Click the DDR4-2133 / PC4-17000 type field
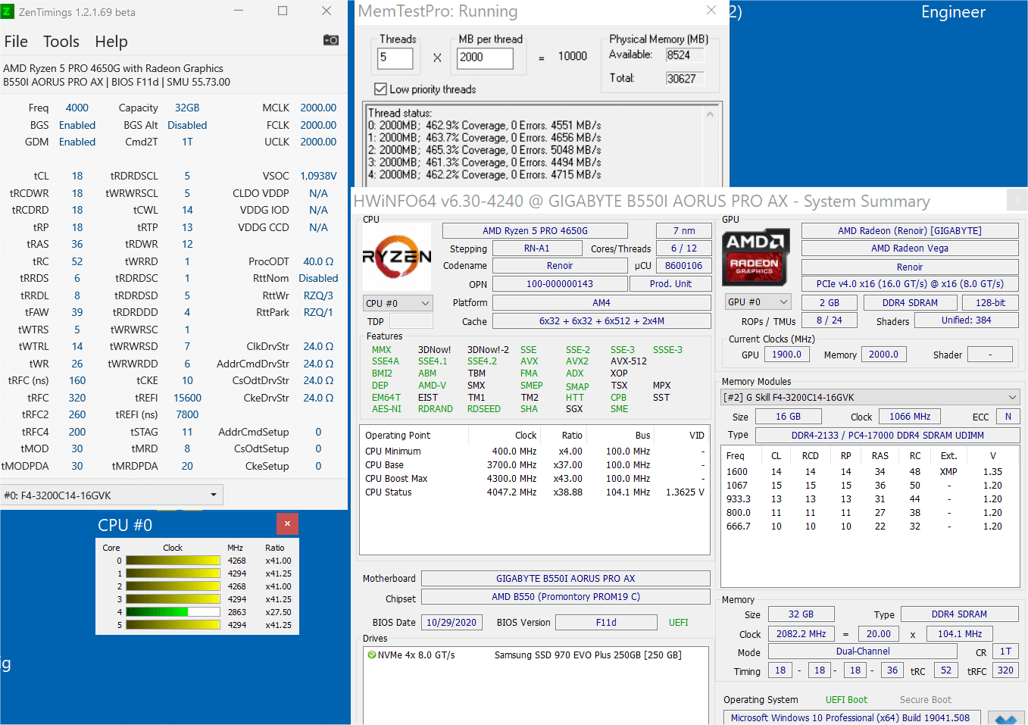The height and width of the screenshot is (725, 1028). (x=887, y=435)
